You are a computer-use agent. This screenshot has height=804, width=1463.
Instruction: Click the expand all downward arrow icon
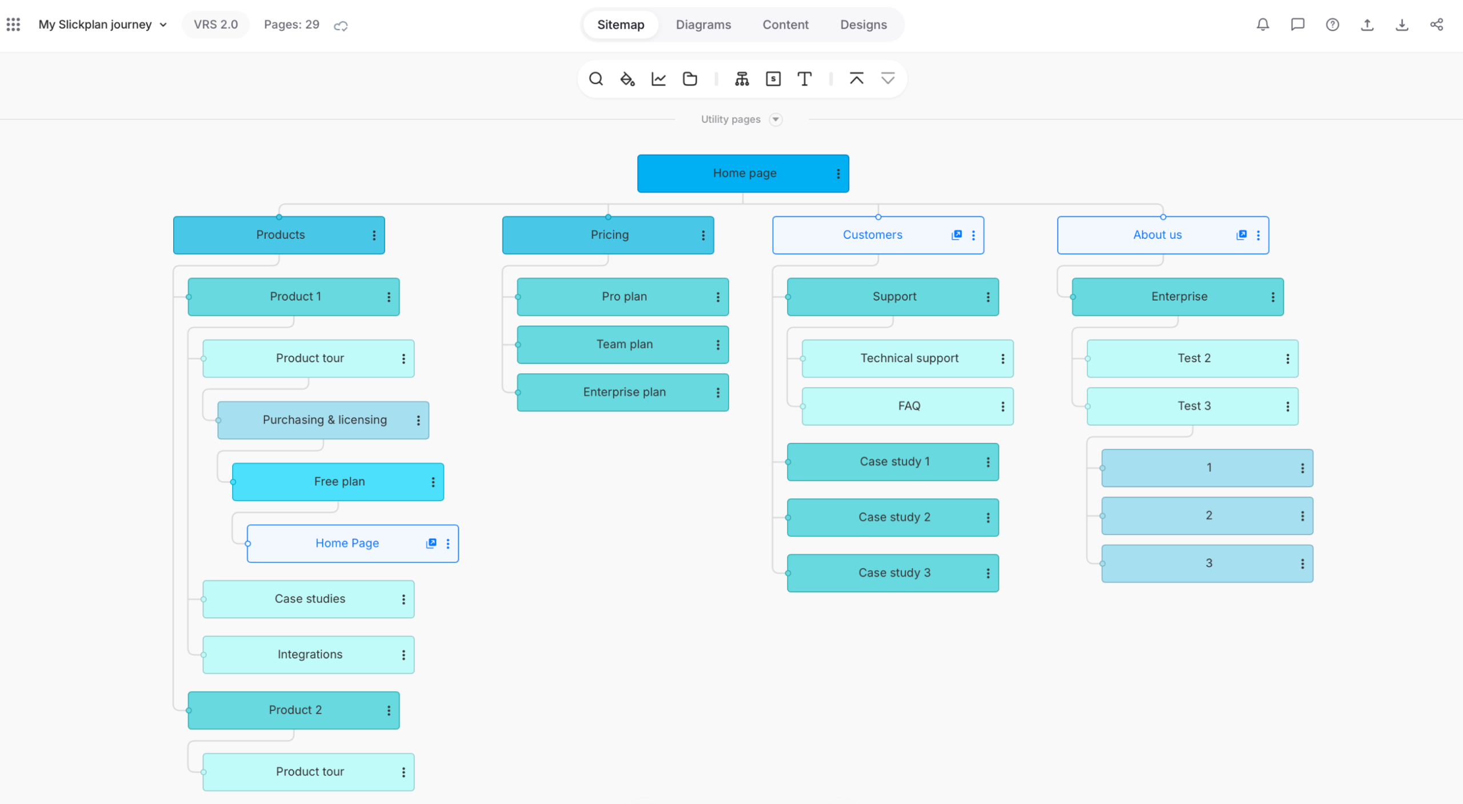[x=888, y=79]
